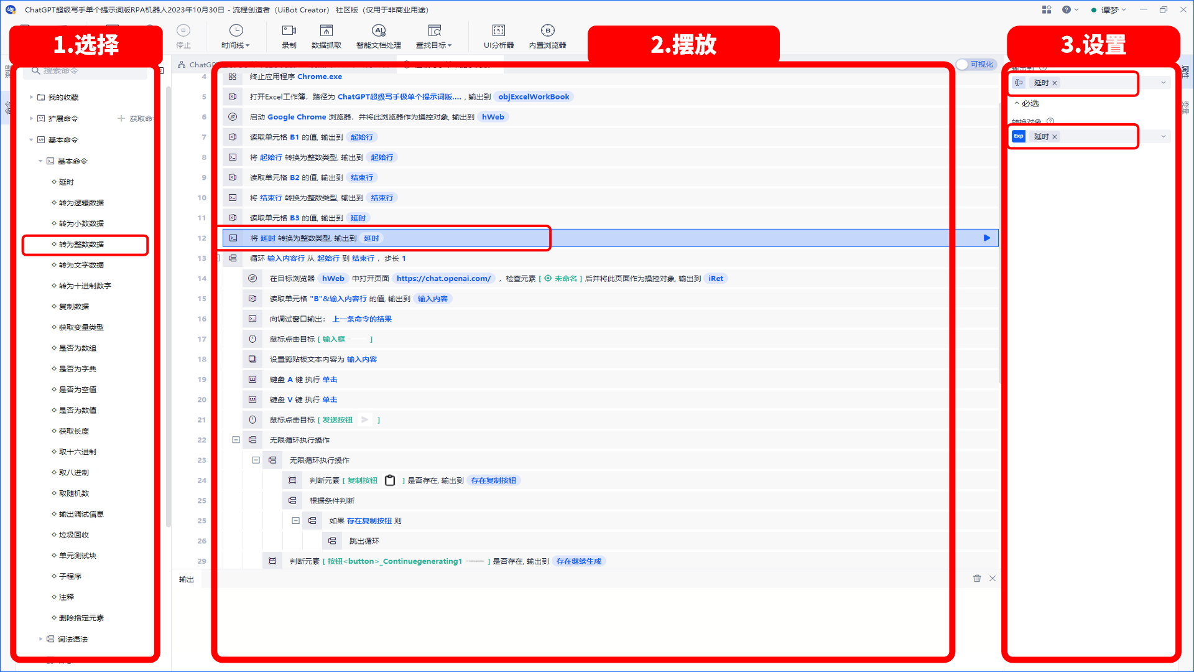Select the 子程序 command
This screenshot has height=672, width=1194.
click(70, 576)
